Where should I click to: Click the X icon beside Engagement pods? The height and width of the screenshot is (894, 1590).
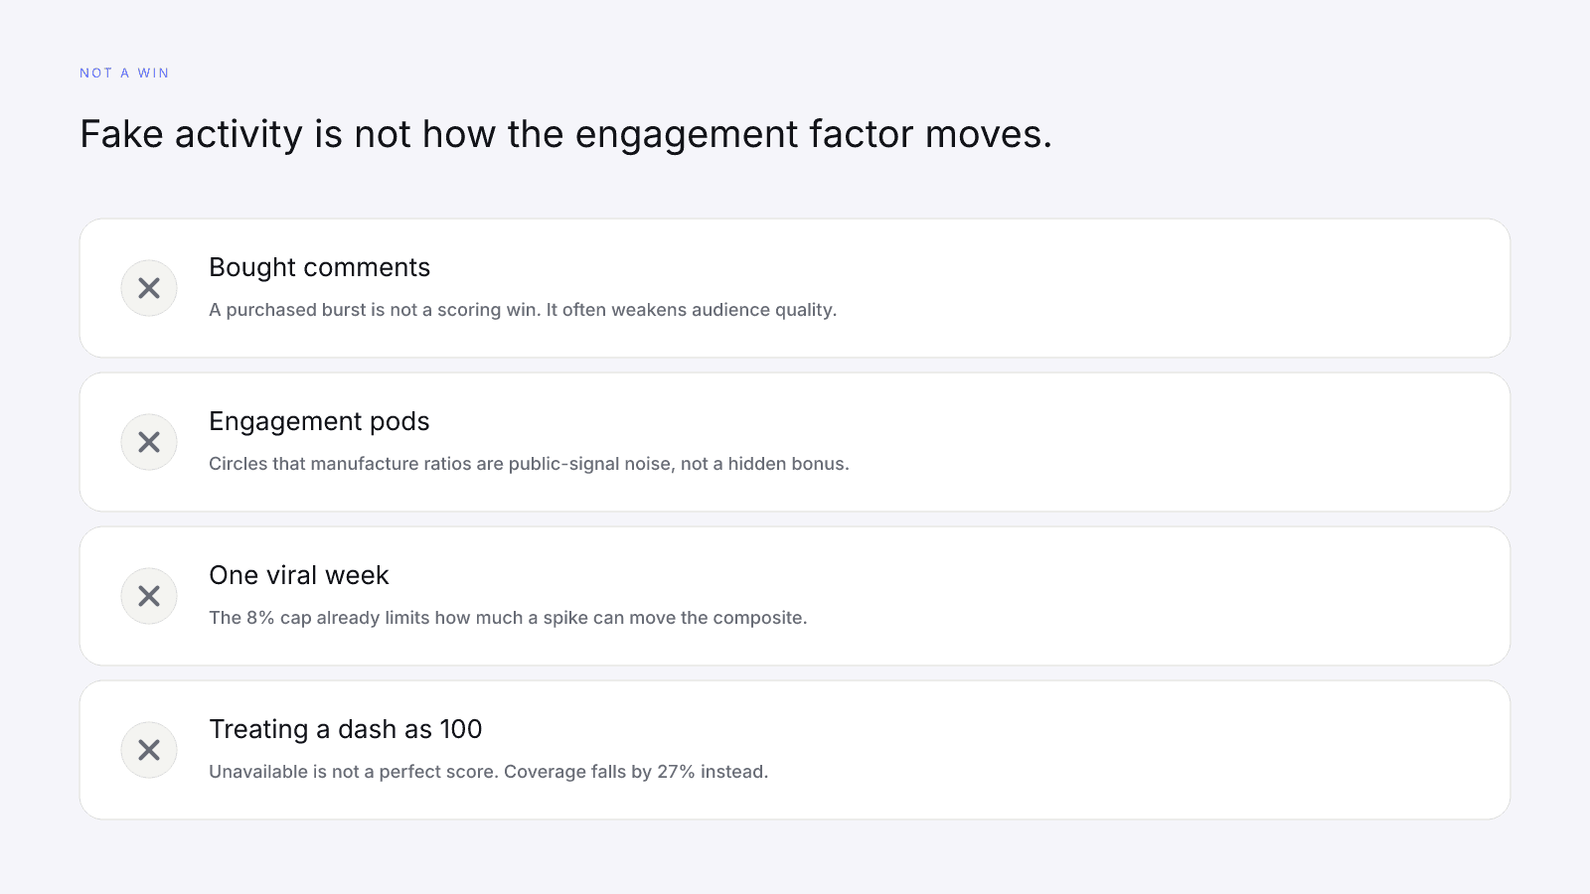(x=149, y=442)
